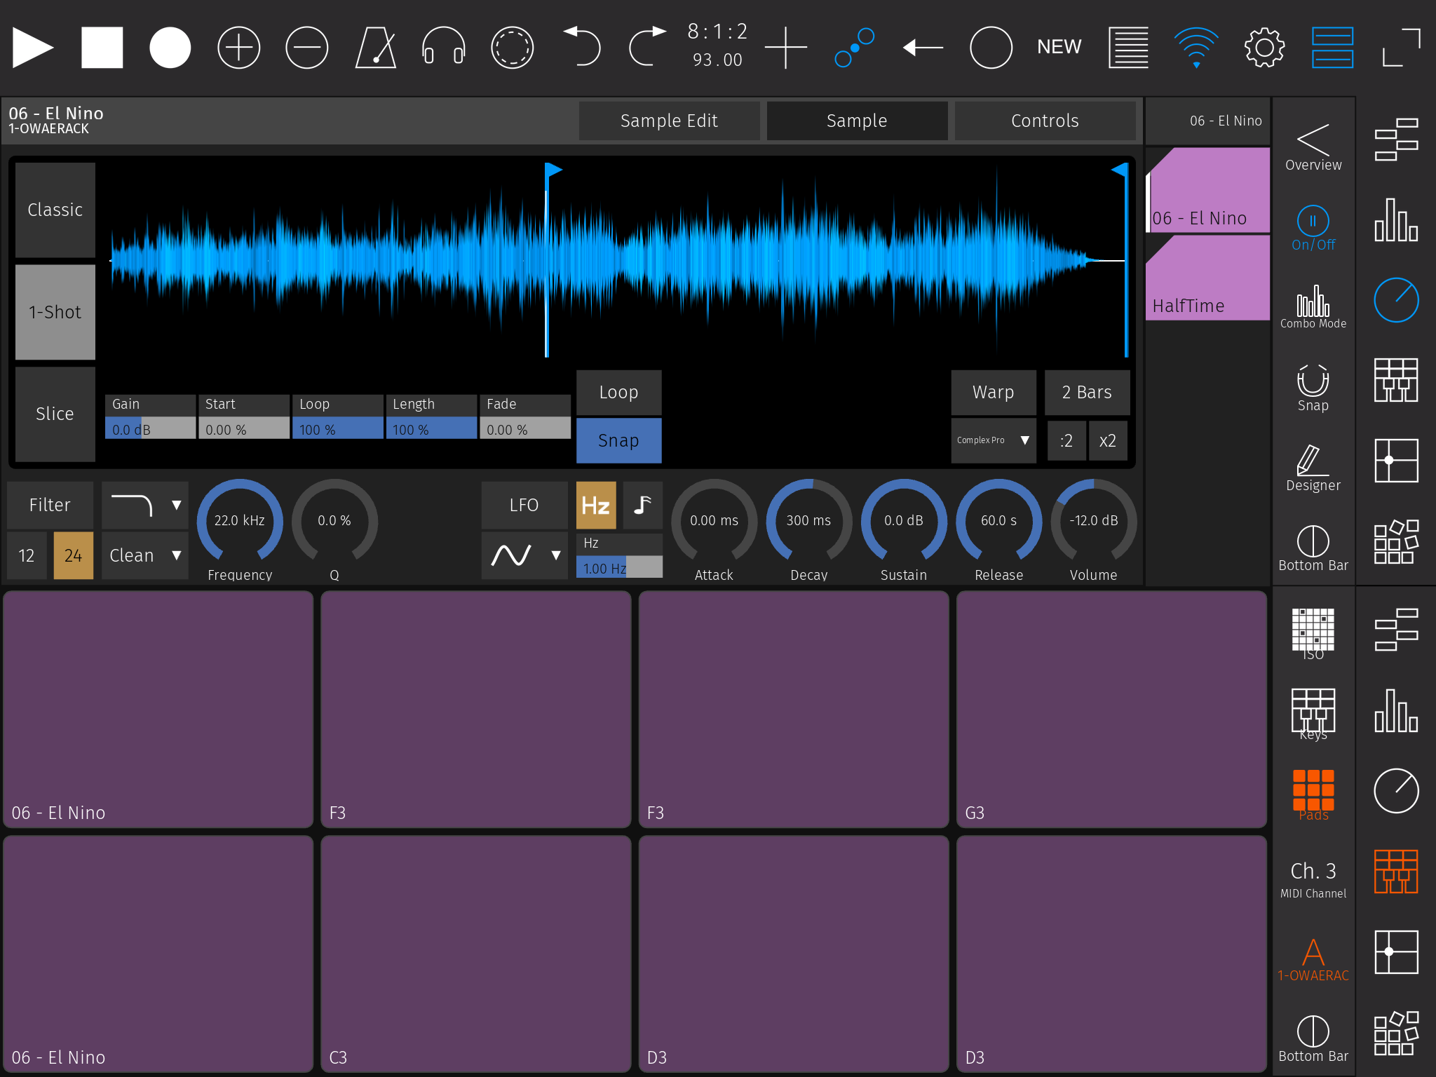Screen dimensions: 1436x1077
Task: Enable the Warp toggle
Action: click(993, 393)
